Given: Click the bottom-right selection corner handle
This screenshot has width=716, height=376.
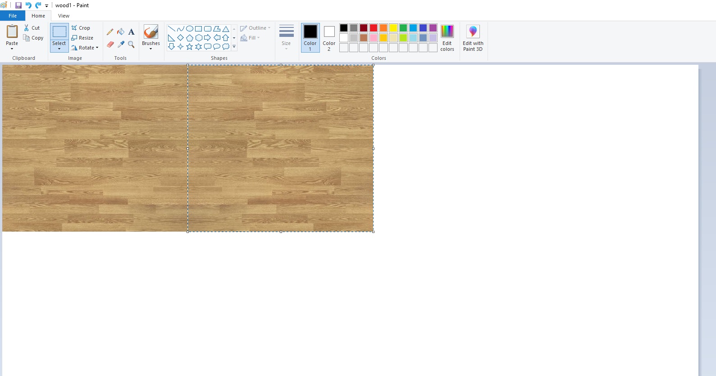Looking at the screenshot, I should coord(373,232).
